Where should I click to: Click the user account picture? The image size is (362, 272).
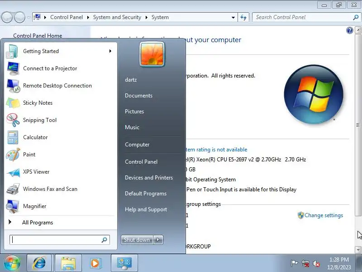(152, 54)
